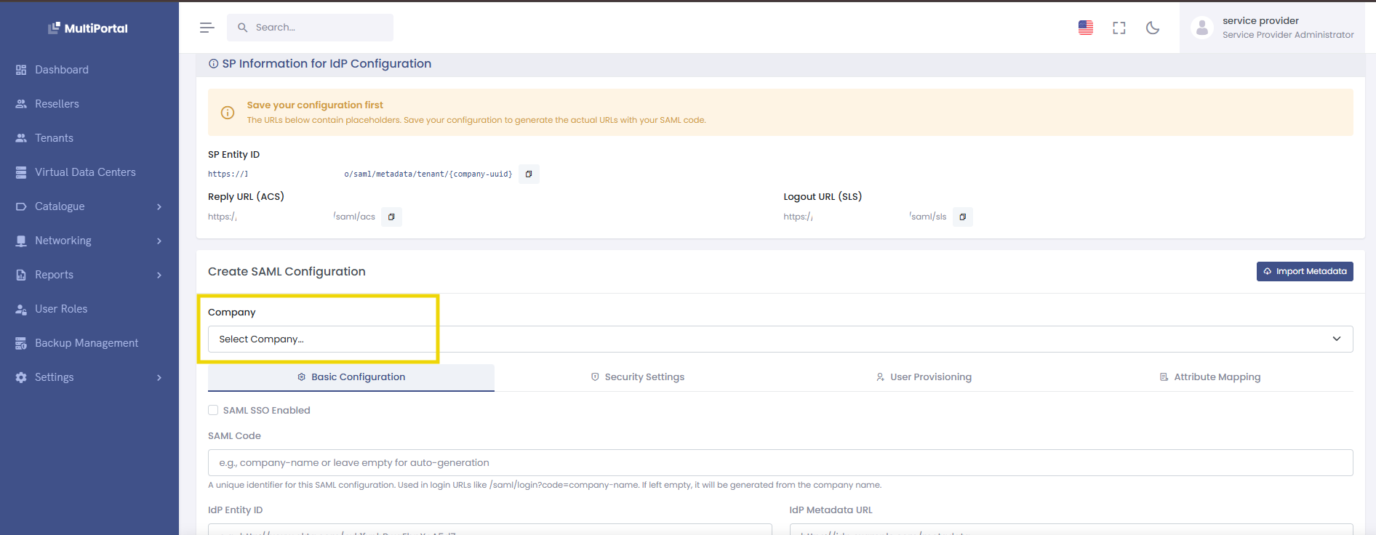This screenshot has height=535, width=1376.
Task: Open Backup Management page
Action: 87,343
